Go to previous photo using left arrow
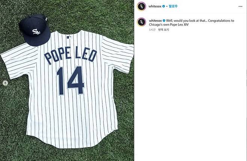247x161 pixels. 5,83
